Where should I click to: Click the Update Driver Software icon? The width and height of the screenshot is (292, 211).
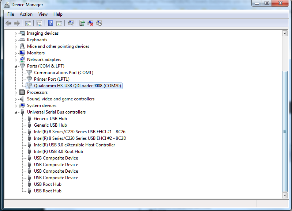[x=82, y=23]
